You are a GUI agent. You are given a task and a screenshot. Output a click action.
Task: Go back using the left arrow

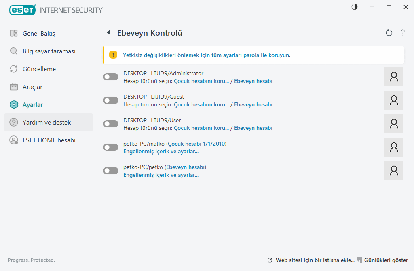click(108, 32)
